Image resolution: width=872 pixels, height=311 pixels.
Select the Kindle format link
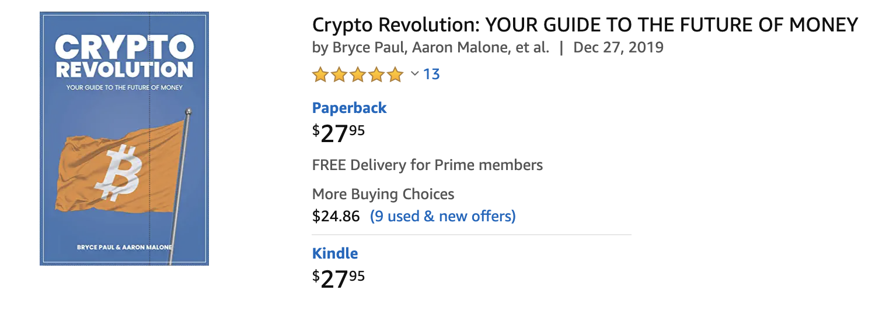click(x=335, y=253)
